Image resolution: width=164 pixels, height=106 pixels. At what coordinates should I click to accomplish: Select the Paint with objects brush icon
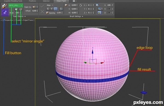(x=4, y=6)
